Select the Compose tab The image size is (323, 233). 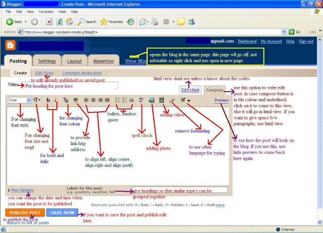pos(214,90)
